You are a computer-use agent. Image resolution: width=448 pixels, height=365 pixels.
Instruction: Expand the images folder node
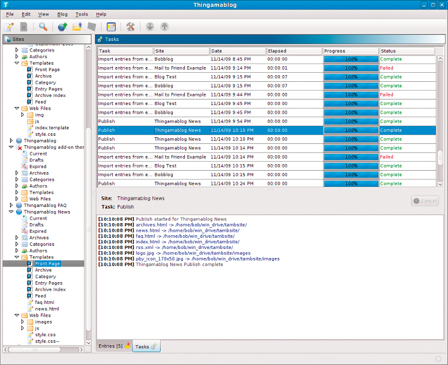tap(23, 322)
